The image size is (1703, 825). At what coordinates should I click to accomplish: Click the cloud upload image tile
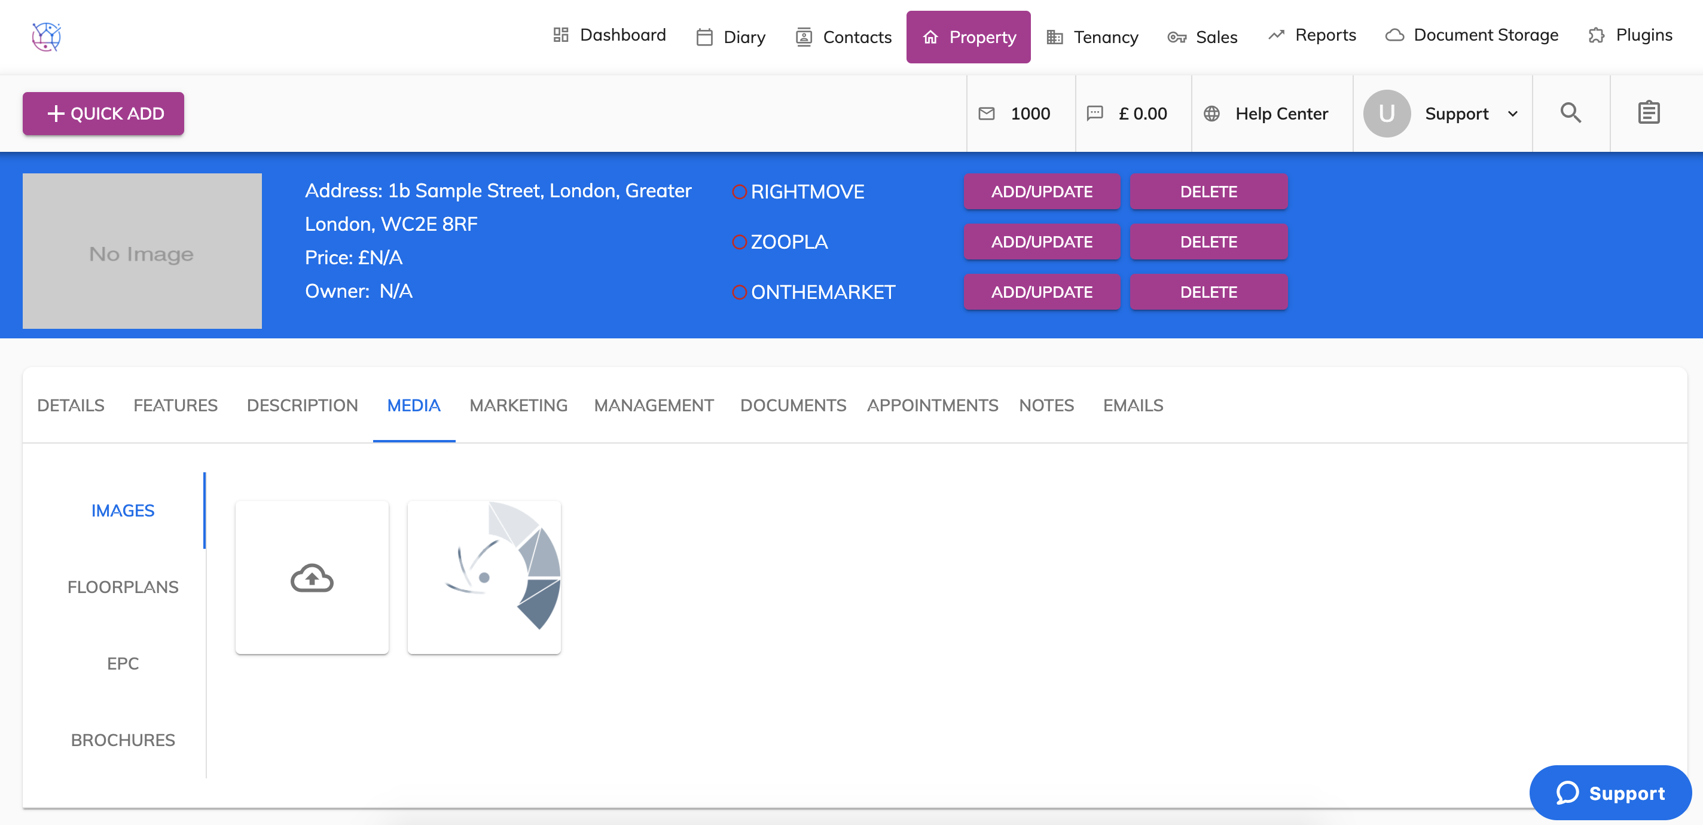tap(312, 577)
